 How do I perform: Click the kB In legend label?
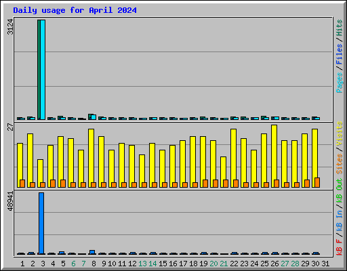pos(340,220)
